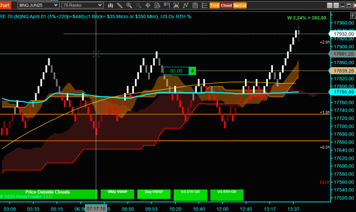Click the 09:53 time axis label

[x=152, y=209]
